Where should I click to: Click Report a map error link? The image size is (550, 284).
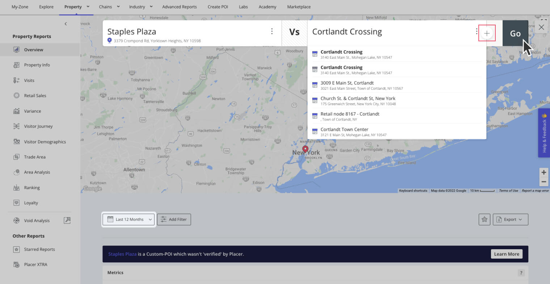(535, 191)
